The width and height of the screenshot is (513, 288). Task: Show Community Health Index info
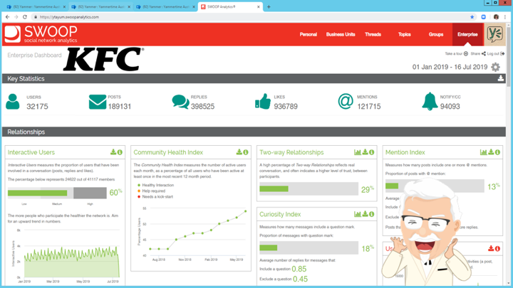tap(246, 152)
